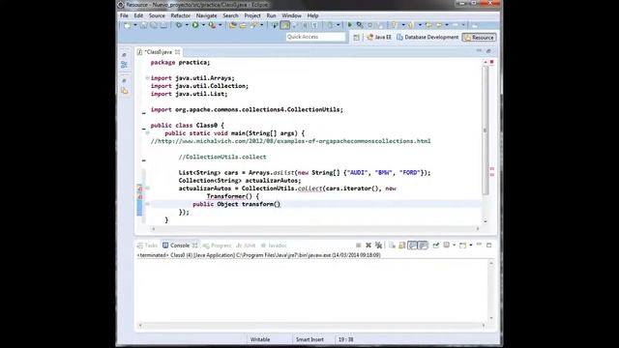Open the Refactor menu
This screenshot has height=348, width=619.
point(181,15)
